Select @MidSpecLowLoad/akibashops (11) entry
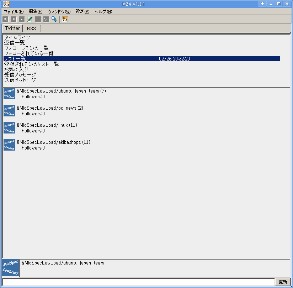 tap(53, 142)
